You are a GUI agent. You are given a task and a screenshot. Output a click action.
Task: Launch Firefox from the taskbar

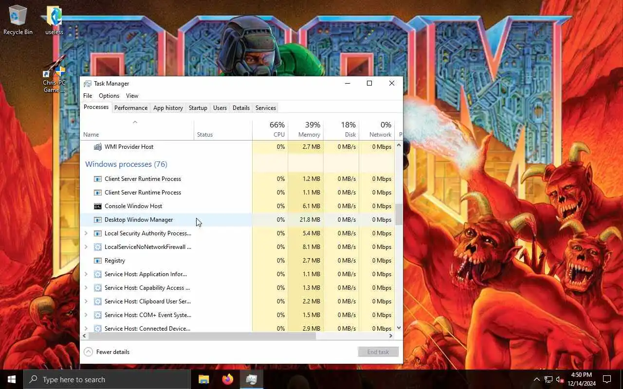coord(227,379)
